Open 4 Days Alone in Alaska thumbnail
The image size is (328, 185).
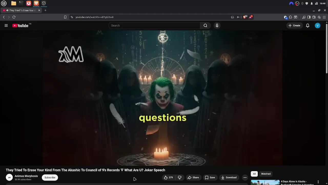pyautogui.click(x=265, y=182)
